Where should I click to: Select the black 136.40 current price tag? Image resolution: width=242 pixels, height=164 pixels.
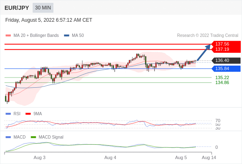(x=226, y=61)
